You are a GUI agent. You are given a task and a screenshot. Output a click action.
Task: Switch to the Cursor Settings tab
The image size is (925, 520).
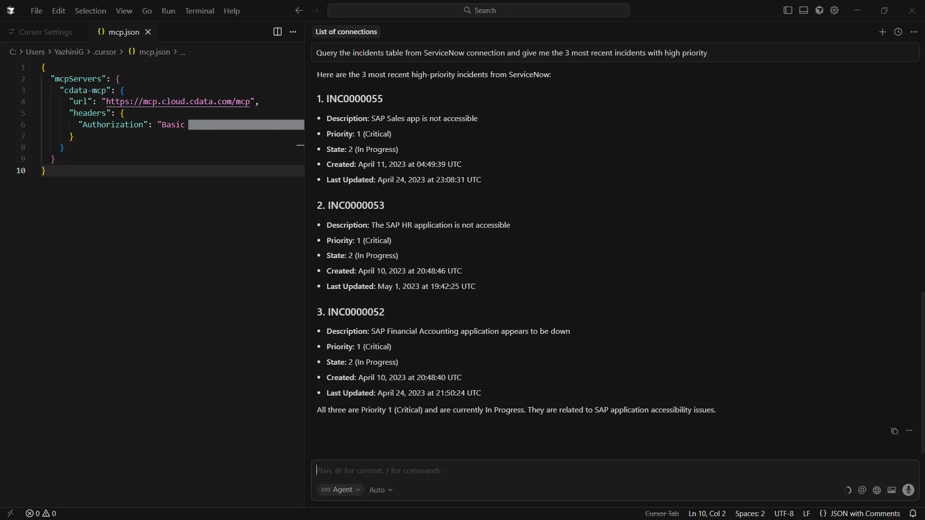point(45,32)
